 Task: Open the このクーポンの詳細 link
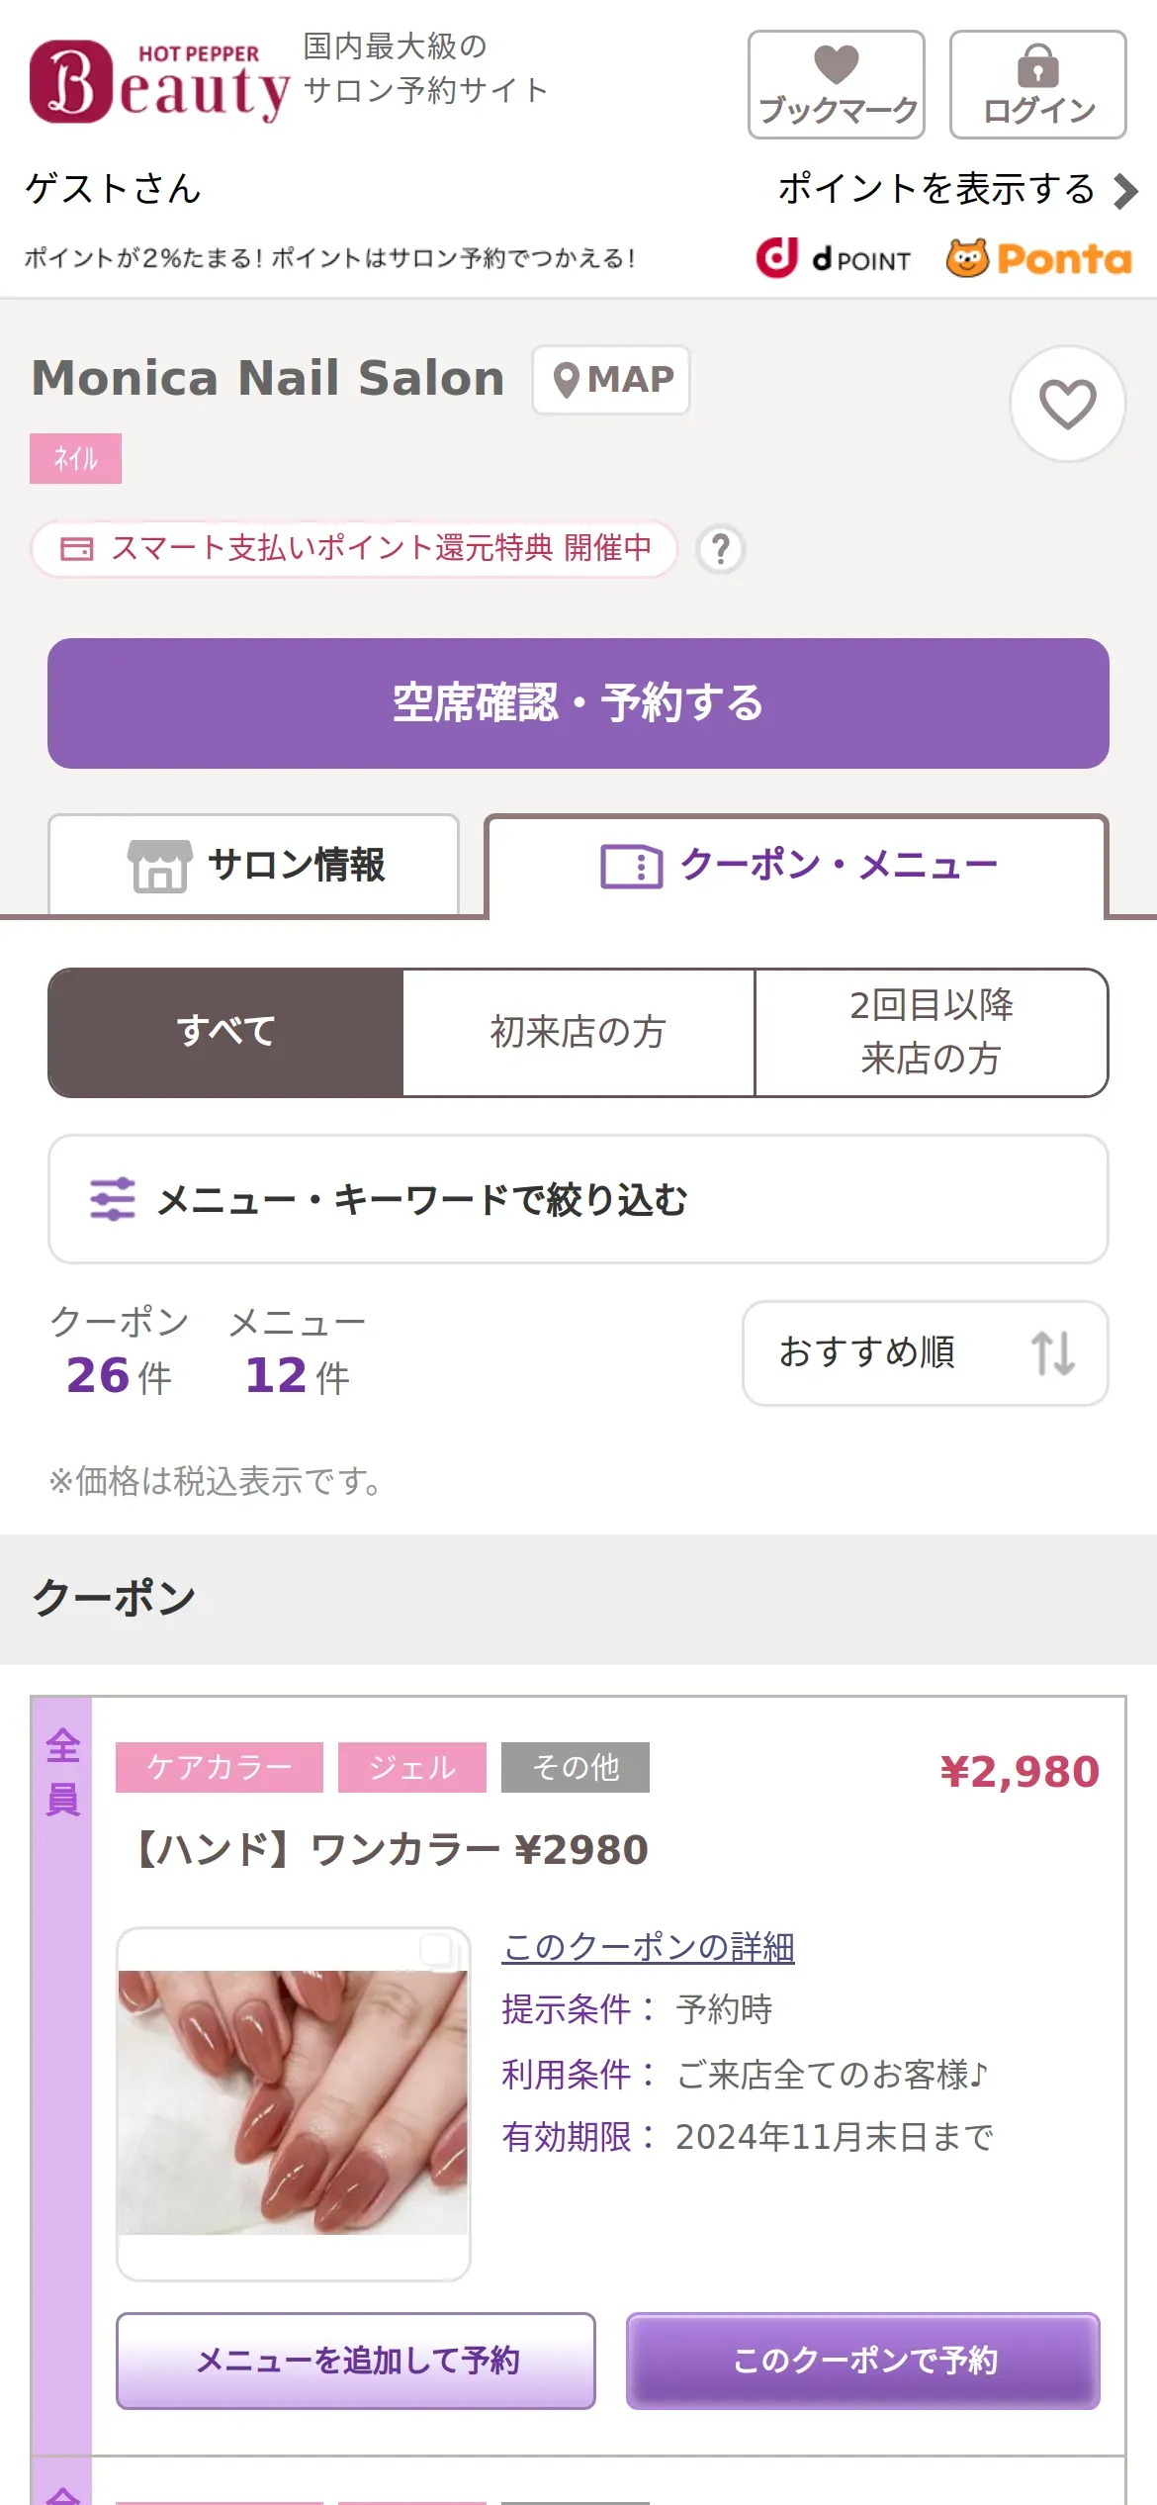(x=648, y=1947)
